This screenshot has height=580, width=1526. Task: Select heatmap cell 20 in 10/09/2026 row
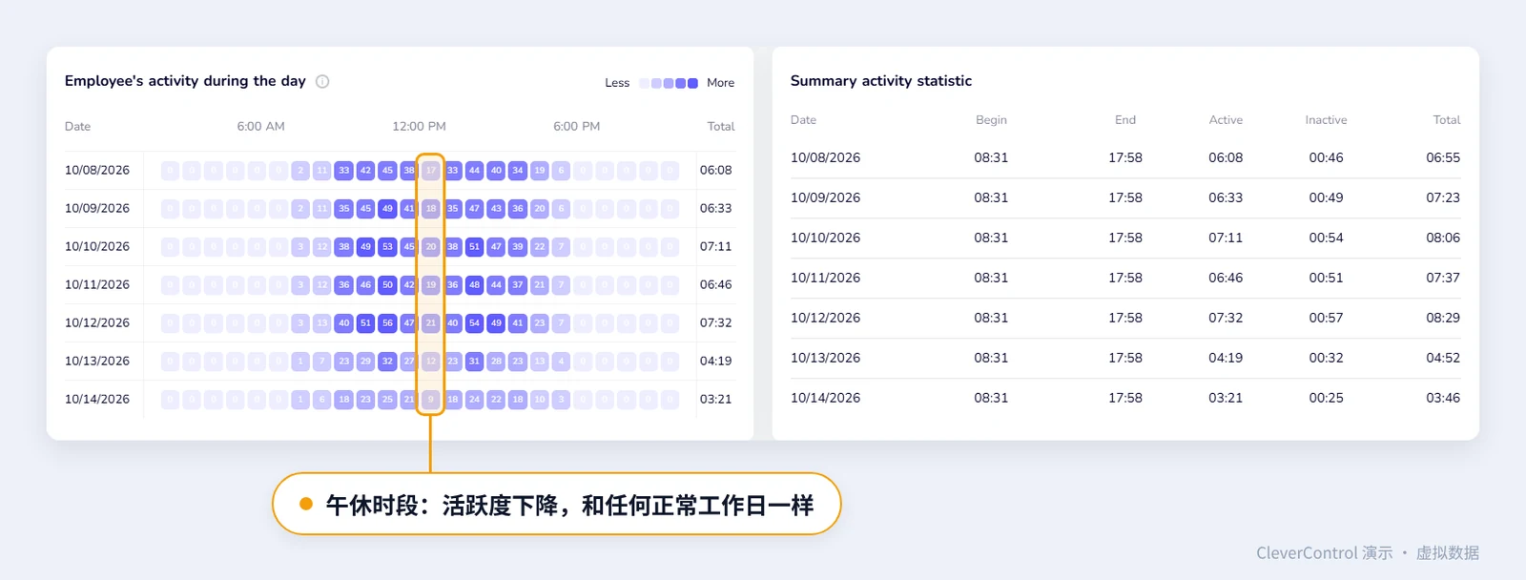(x=540, y=209)
